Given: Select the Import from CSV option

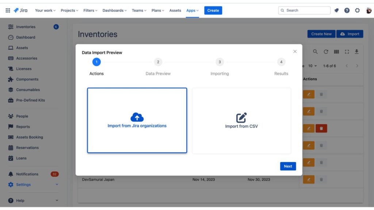Looking at the screenshot, I should (x=241, y=120).
